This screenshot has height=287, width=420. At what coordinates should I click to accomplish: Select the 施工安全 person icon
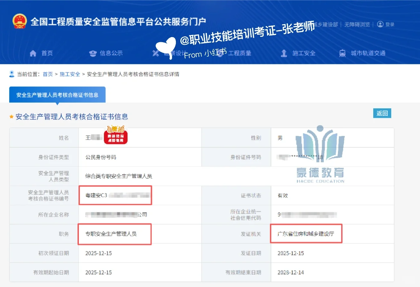[283, 53]
